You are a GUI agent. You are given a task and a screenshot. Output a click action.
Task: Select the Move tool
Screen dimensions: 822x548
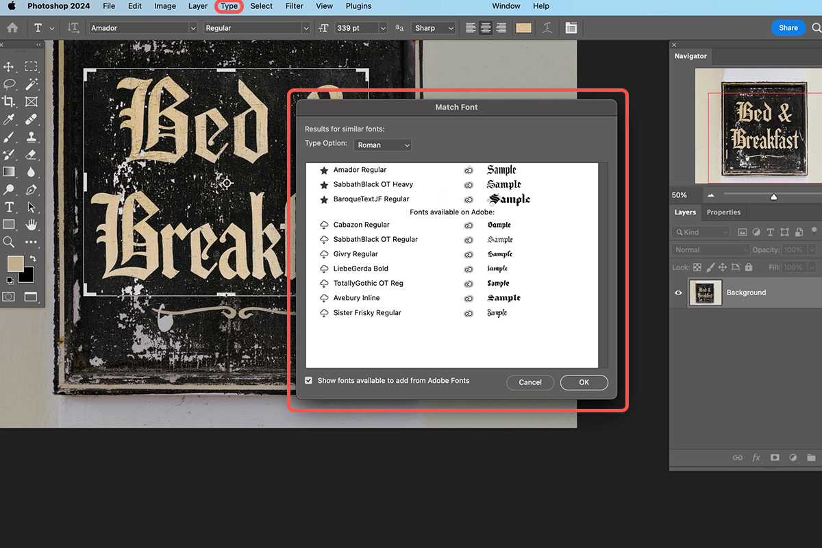tap(9, 66)
